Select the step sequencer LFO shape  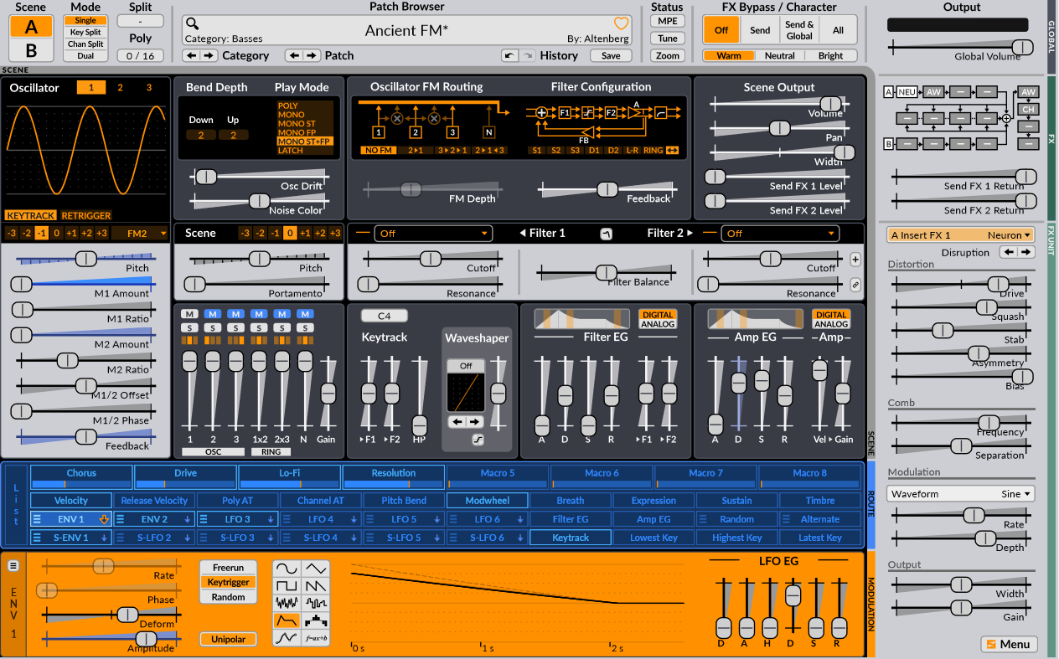[316, 620]
